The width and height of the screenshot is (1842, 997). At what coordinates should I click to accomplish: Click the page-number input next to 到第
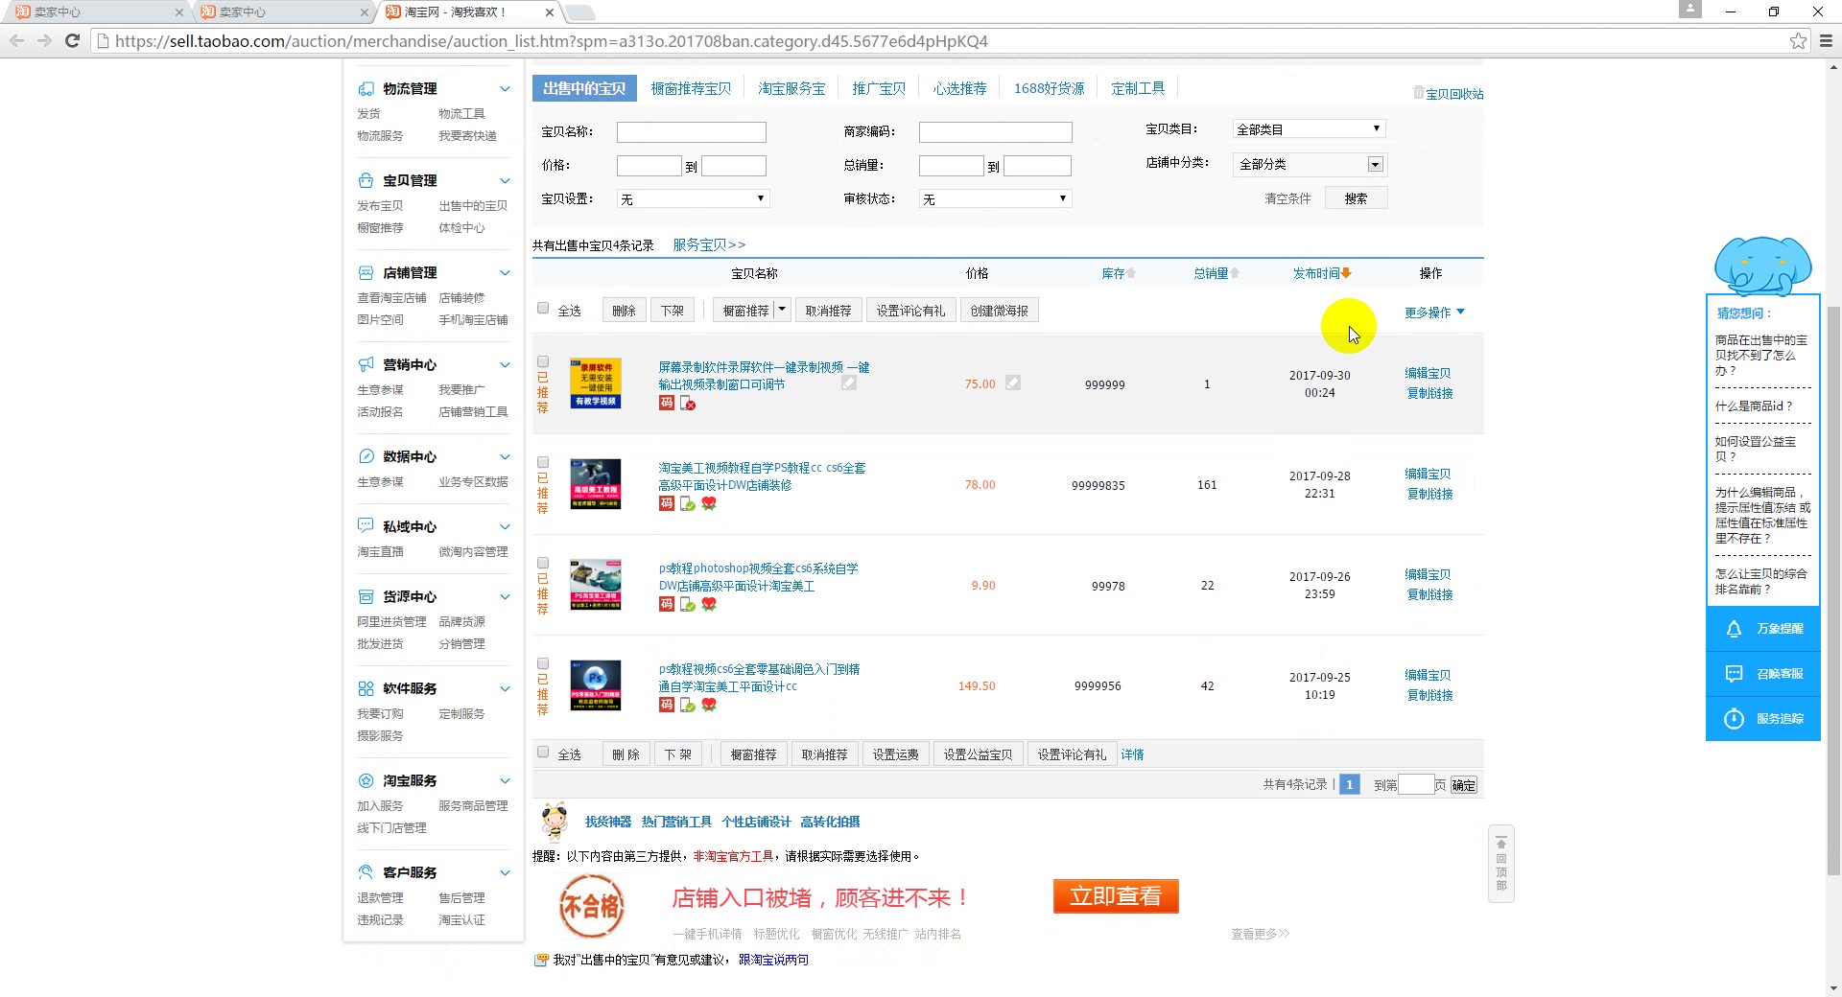(x=1416, y=785)
